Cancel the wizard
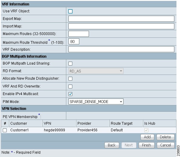Screen dimensions: 181x157 pos(166,145)
